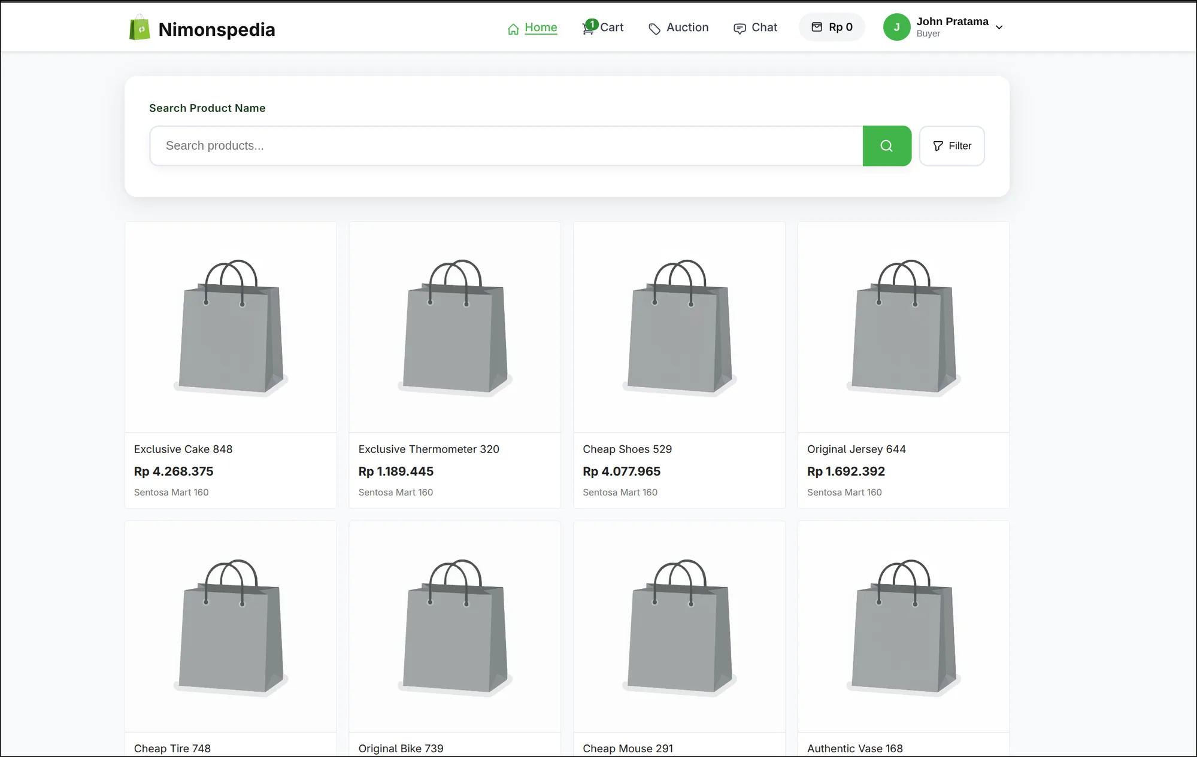Open Cheap Mouse 291 product image
Image resolution: width=1197 pixels, height=757 pixels.
[x=679, y=627]
